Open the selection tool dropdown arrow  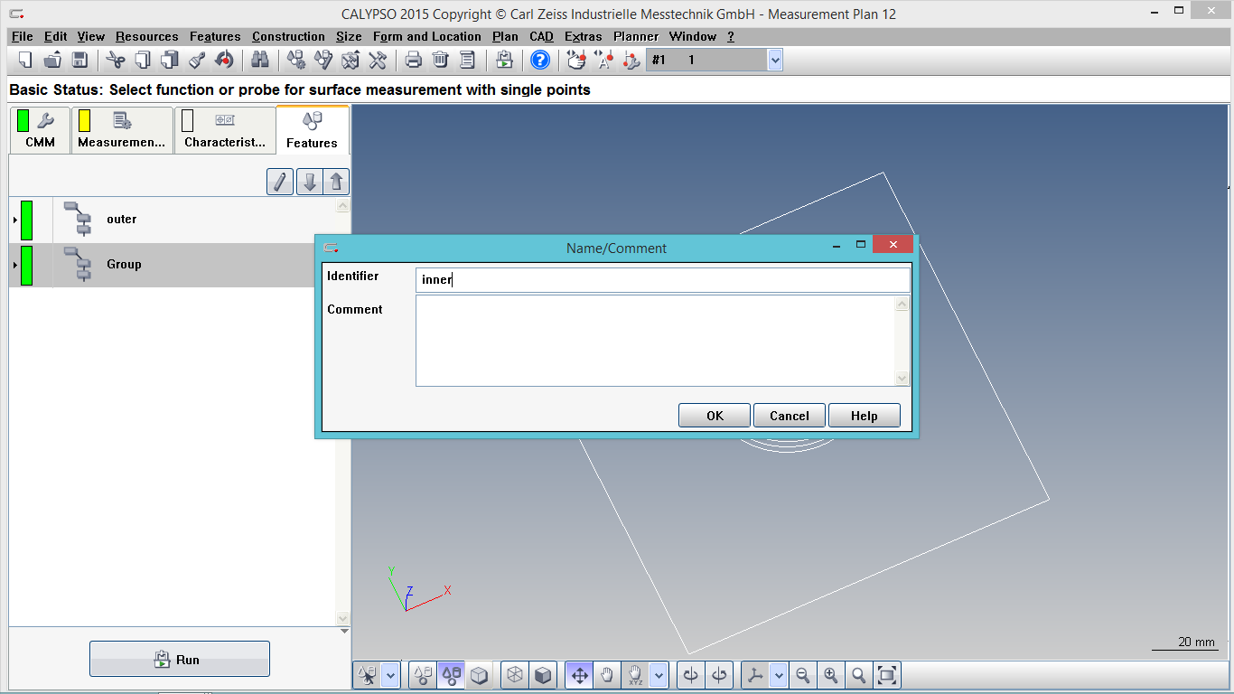pyautogui.click(x=390, y=675)
